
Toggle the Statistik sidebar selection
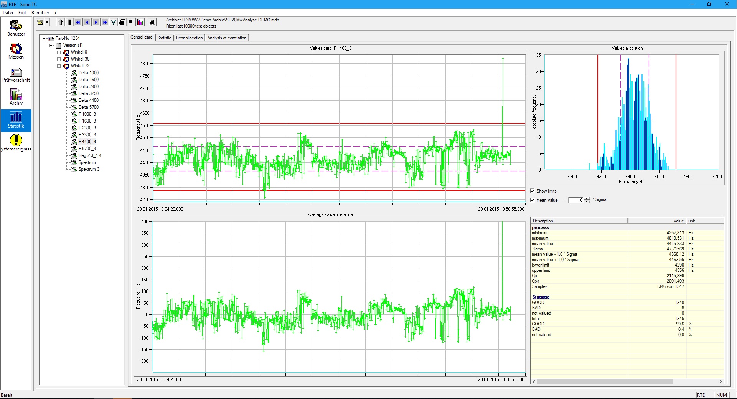[16, 120]
